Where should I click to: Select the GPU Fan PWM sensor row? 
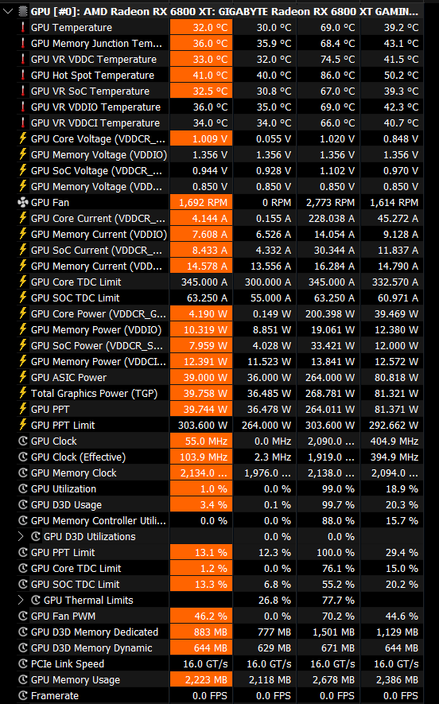(x=220, y=616)
